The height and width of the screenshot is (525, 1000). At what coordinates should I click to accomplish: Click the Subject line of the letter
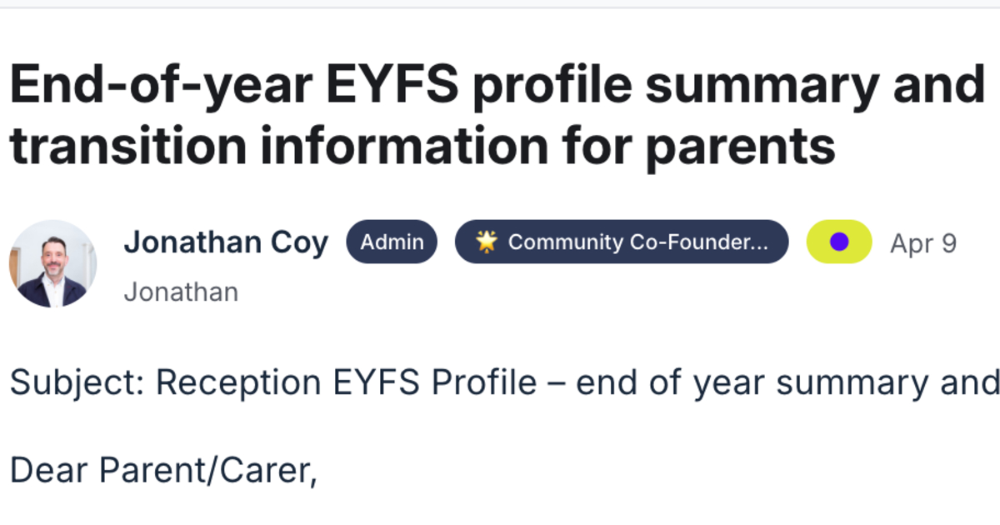coord(504,382)
